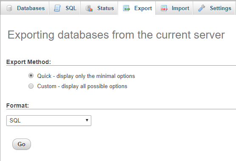The width and height of the screenshot is (236, 161).
Task: Click the Go button
Action: click(22, 144)
